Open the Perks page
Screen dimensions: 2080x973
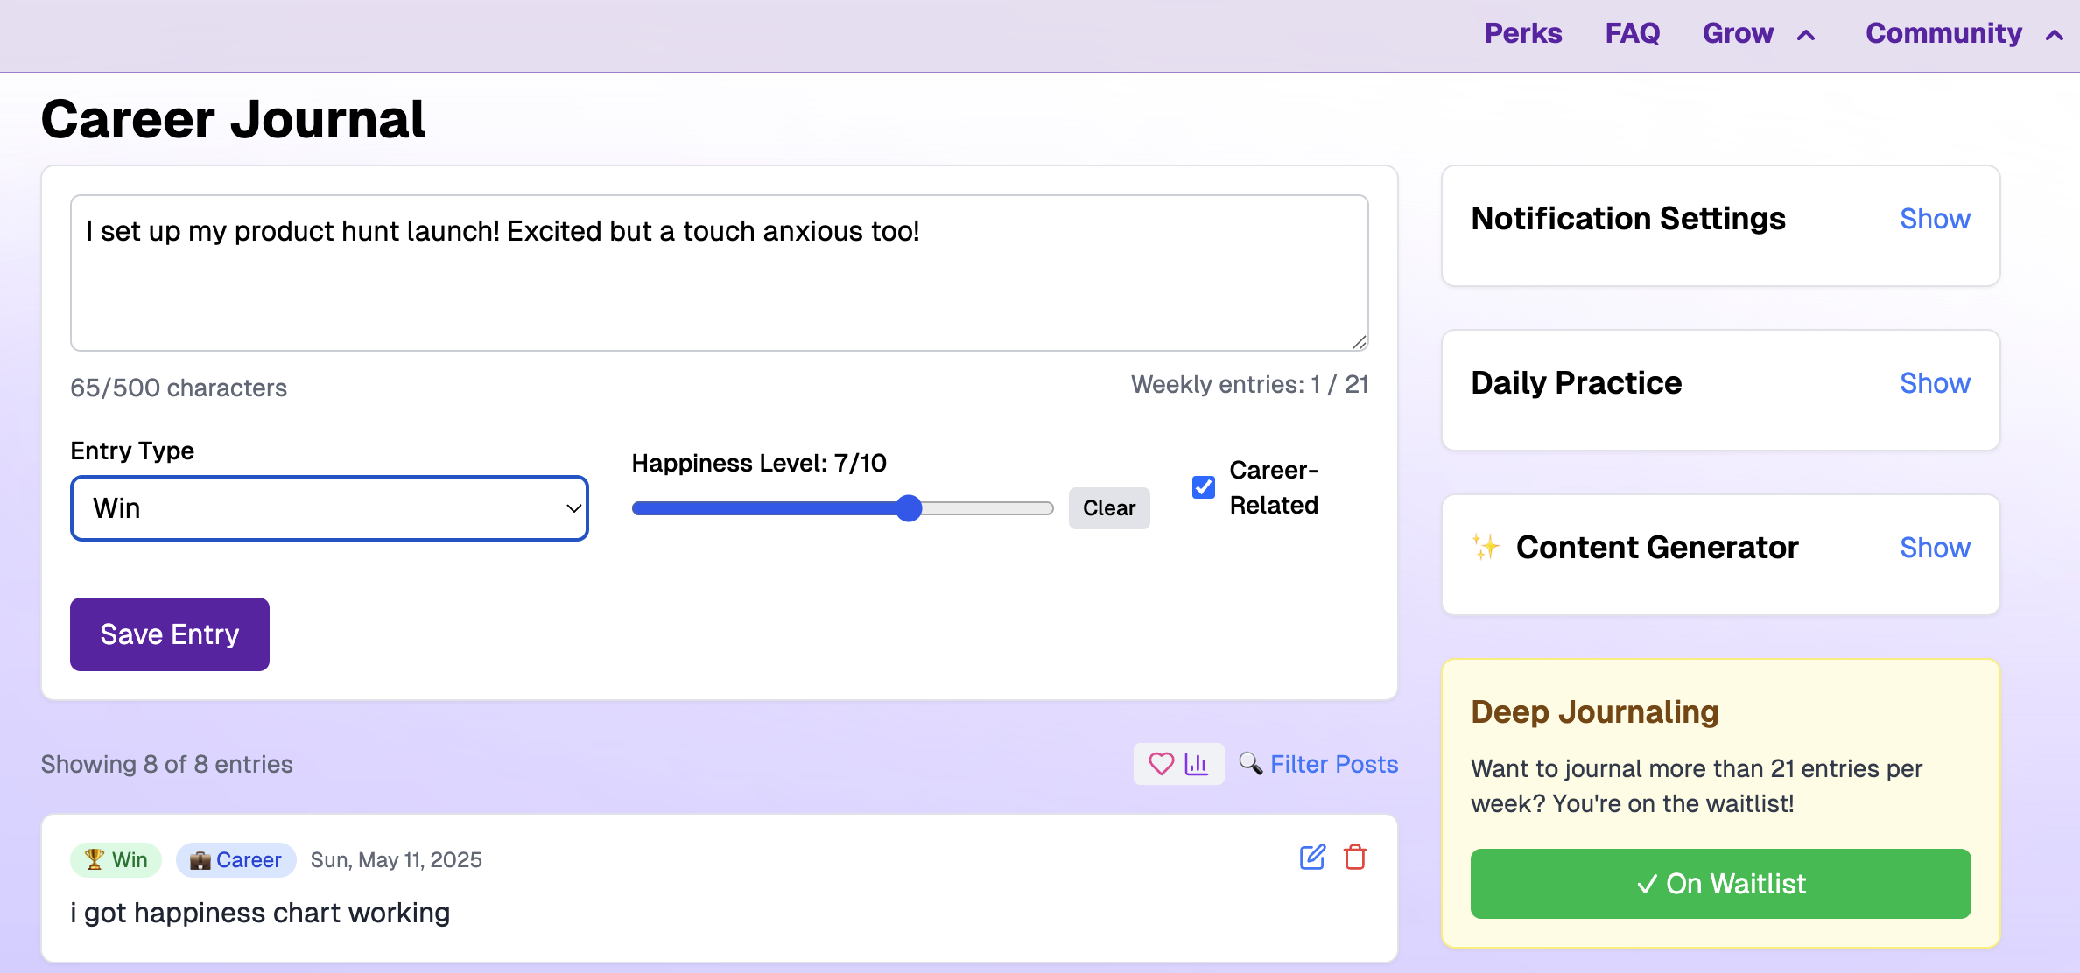pos(1522,33)
